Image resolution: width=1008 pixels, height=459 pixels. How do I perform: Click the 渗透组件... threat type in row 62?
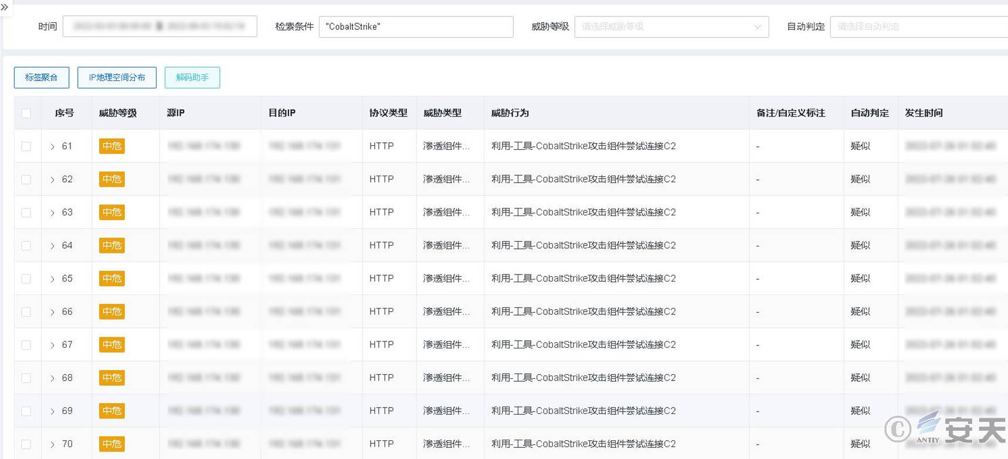pos(446,179)
